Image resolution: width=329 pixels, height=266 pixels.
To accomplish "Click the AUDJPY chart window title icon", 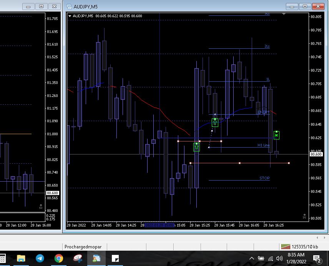I will [69, 6].
